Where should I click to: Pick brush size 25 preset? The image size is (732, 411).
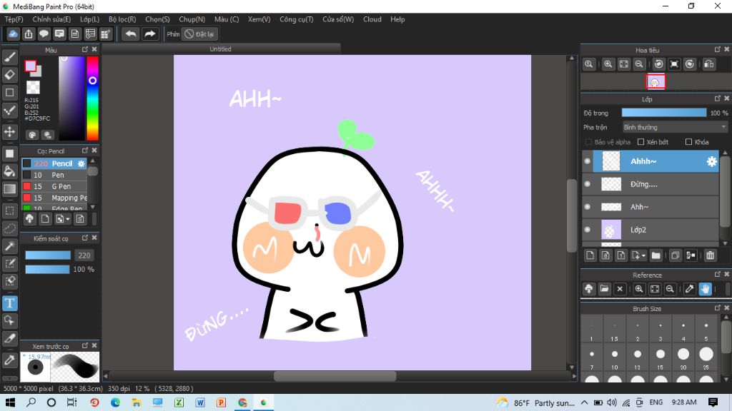pyautogui.click(x=706, y=355)
